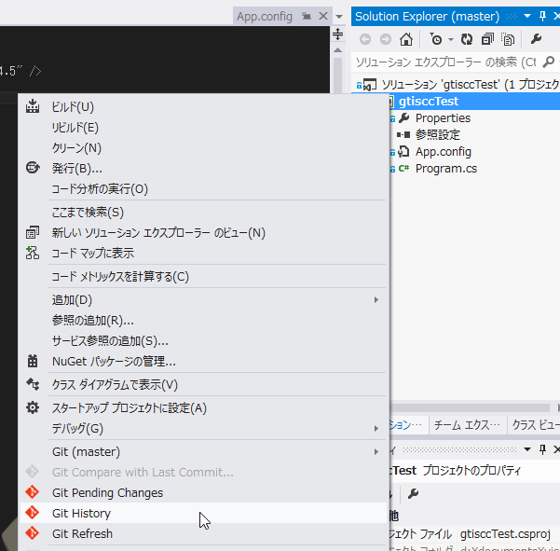Screen dimensions: 560x551
Task: Click the Refresh icon in Solution Explorer toolbar
Action: tap(467, 39)
